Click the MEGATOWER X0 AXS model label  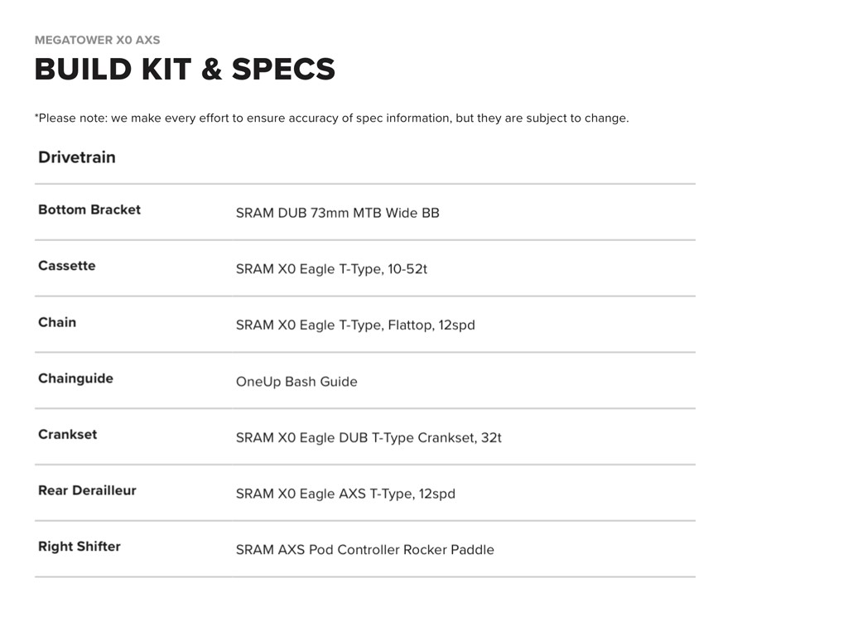97,40
